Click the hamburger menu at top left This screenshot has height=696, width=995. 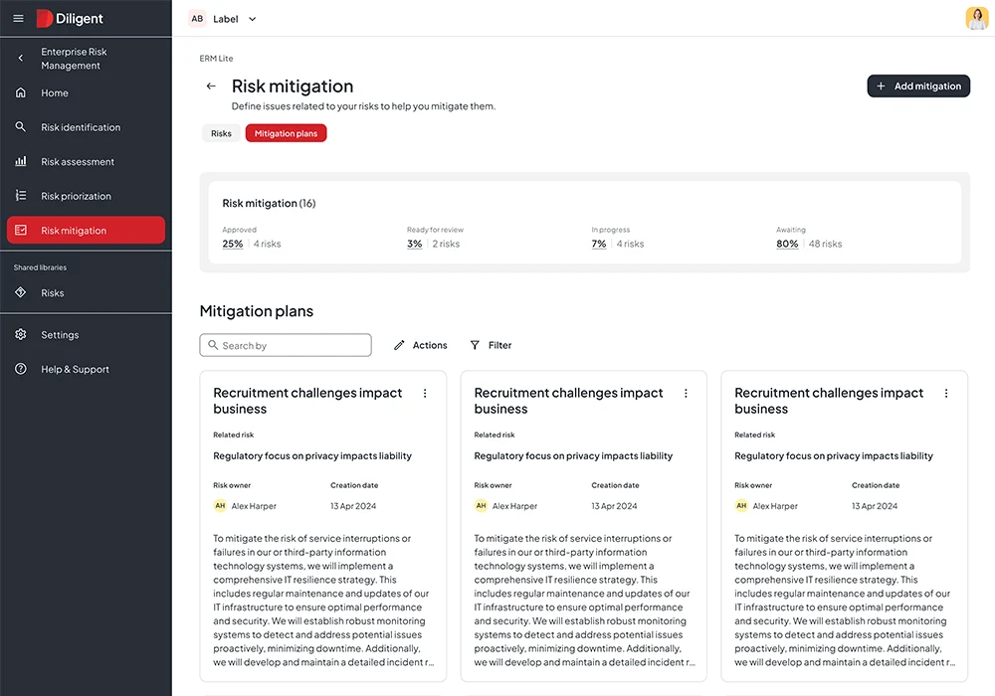[17, 17]
